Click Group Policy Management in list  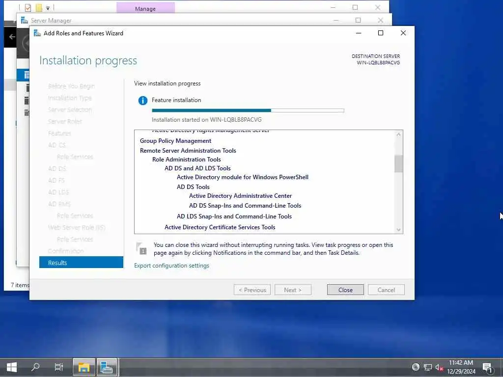(175, 141)
